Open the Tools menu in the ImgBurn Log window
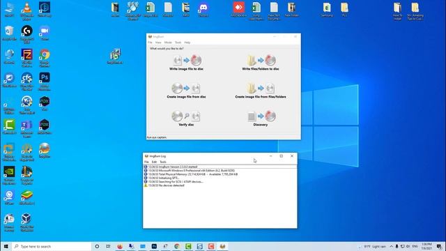This screenshot has height=251, width=446. pyautogui.click(x=163, y=162)
